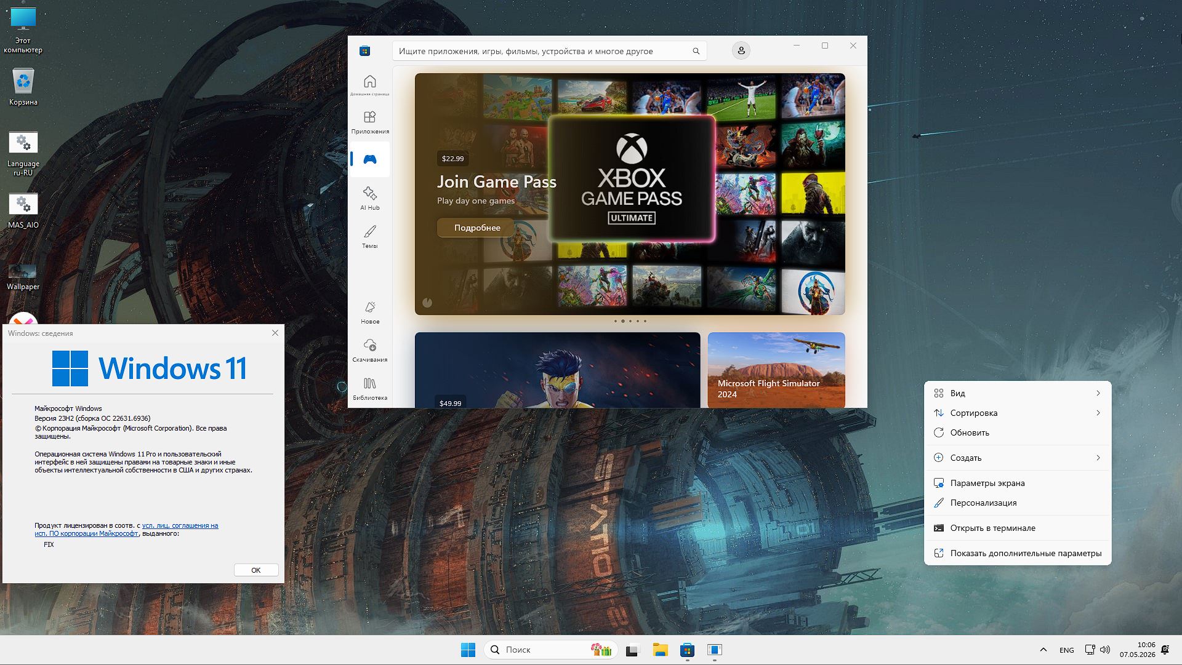This screenshot has width=1182, height=665.
Task: Click the winver app icon on the taskbar
Action: (714, 650)
